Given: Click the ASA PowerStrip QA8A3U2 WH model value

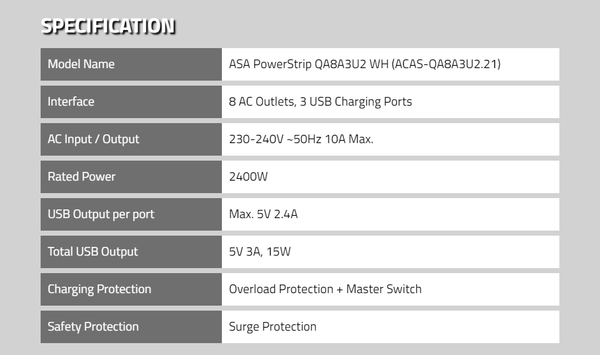Looking at the screenshot, I should pos(364,64).
